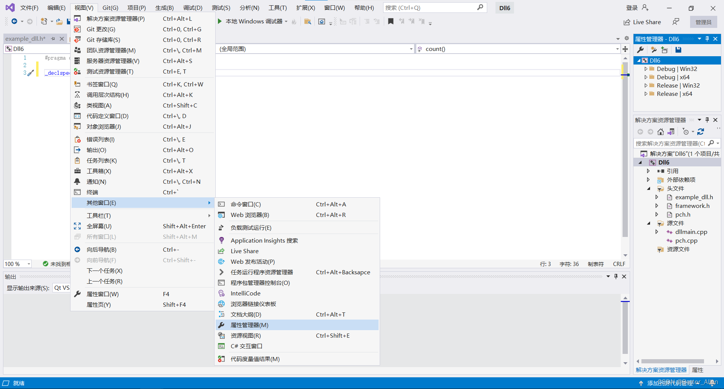Pin the 属性管理器 panel

point(707,38)
